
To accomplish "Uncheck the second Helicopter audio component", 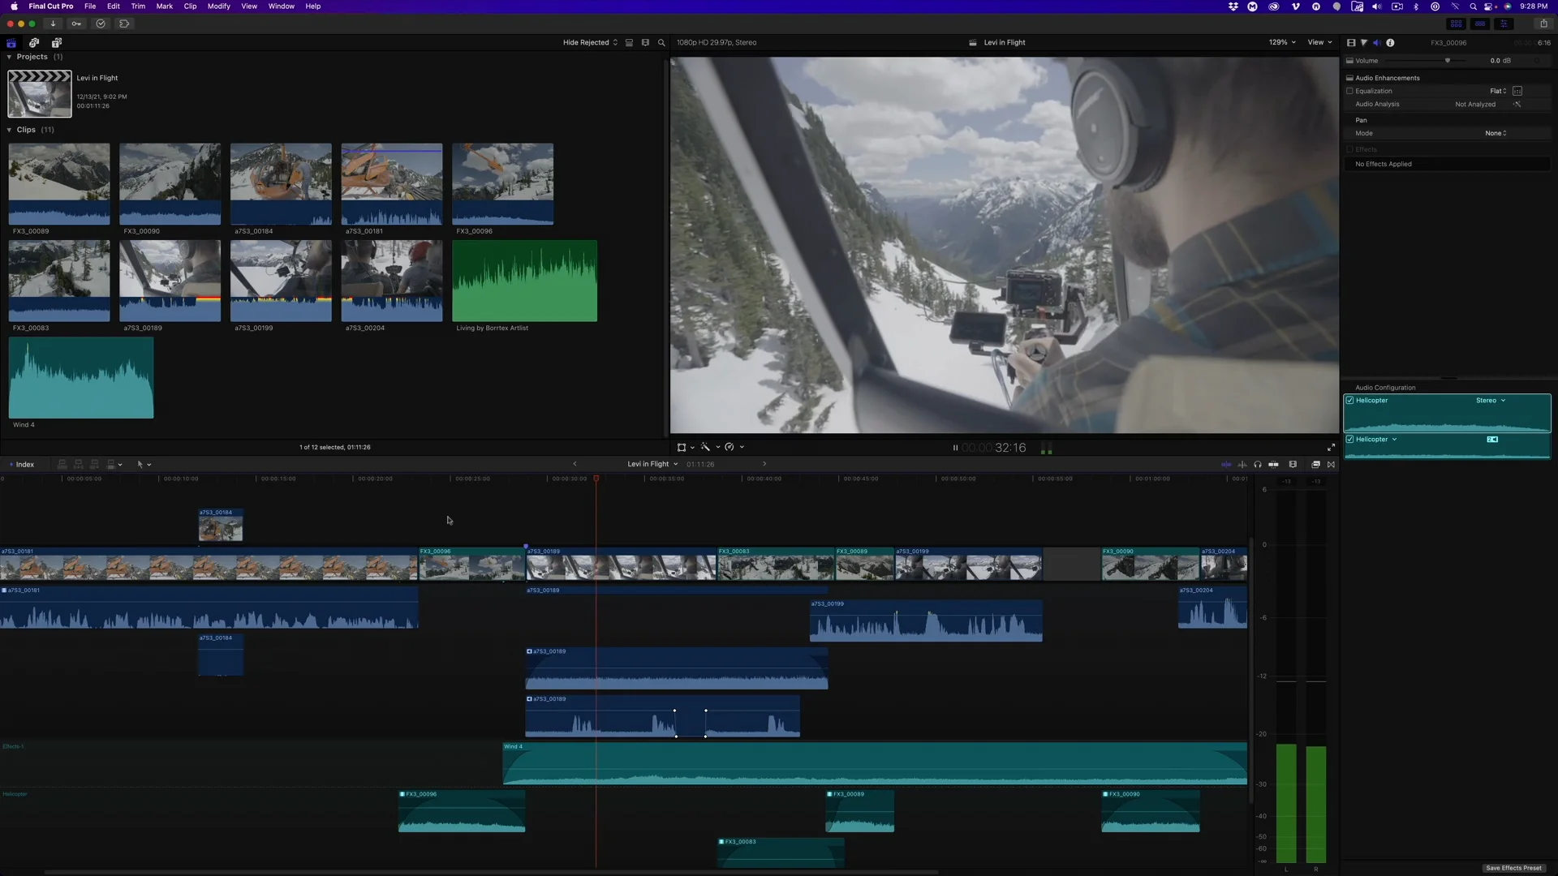I will 1350,440.
